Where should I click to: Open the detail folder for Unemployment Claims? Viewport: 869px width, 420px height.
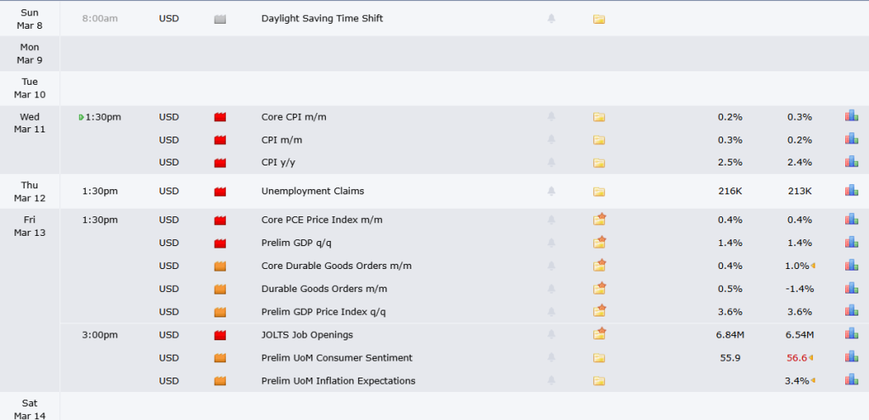click(x=599, y=191)
